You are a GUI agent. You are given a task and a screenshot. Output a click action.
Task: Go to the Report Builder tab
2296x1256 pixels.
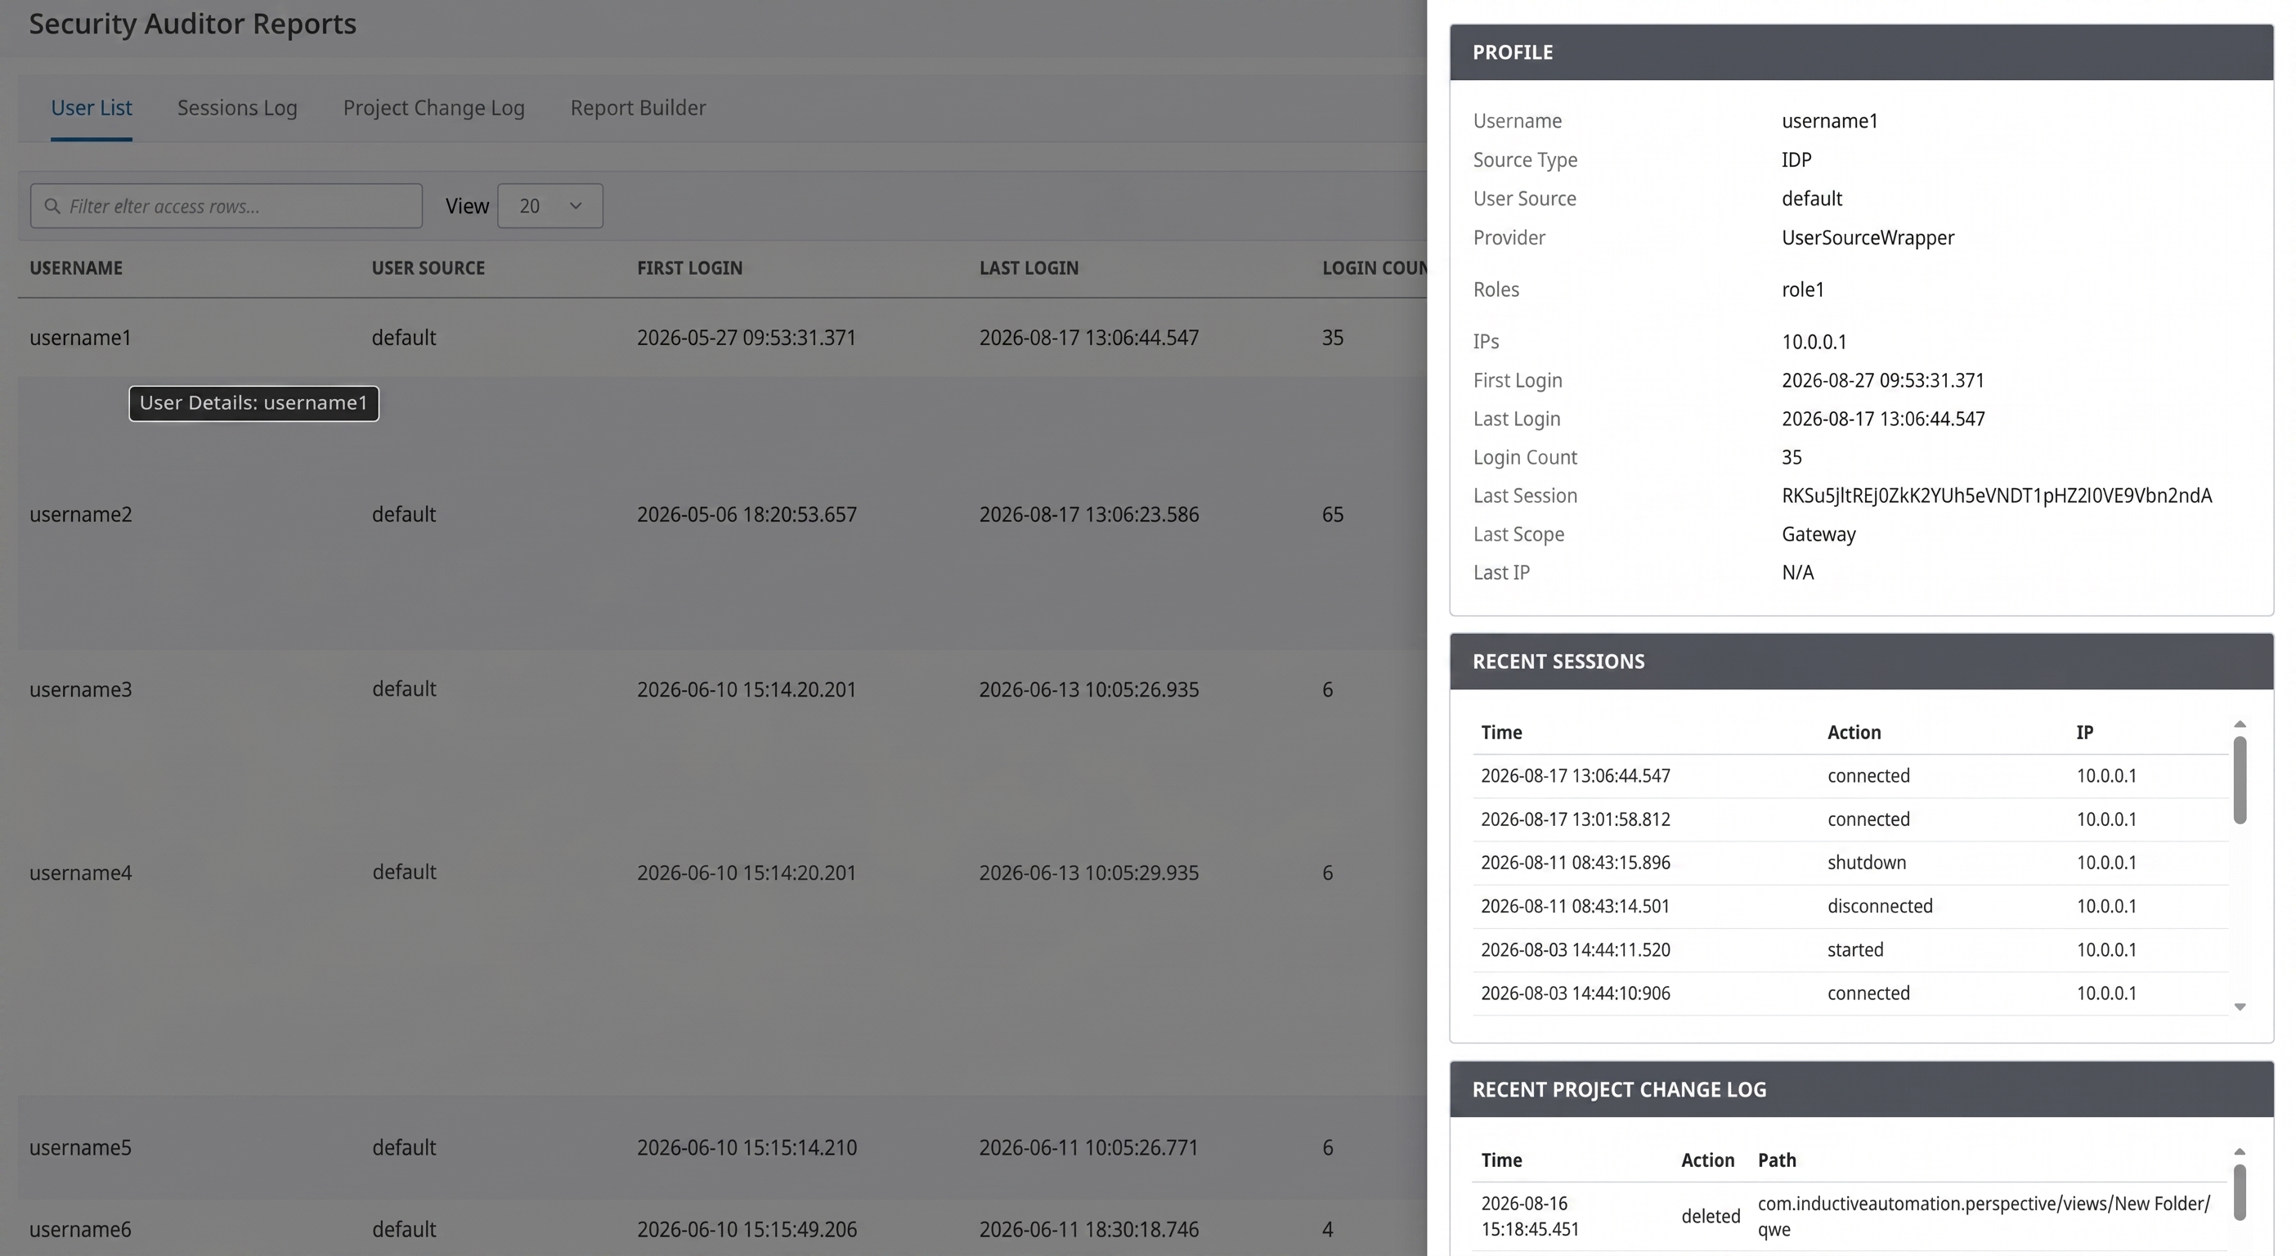tap(638, 108)
